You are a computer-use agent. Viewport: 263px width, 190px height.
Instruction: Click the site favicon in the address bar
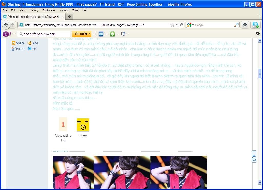click(x=21, y=25)
